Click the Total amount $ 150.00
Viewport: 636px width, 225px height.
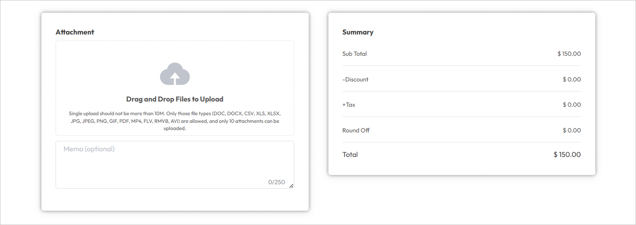[x=567, y=155]
